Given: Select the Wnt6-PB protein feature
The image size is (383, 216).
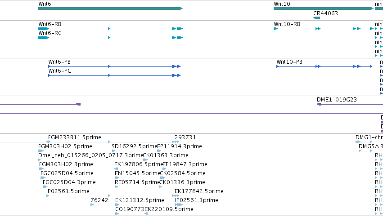Looking at the screenshot, I should click(x=114, y=66).
